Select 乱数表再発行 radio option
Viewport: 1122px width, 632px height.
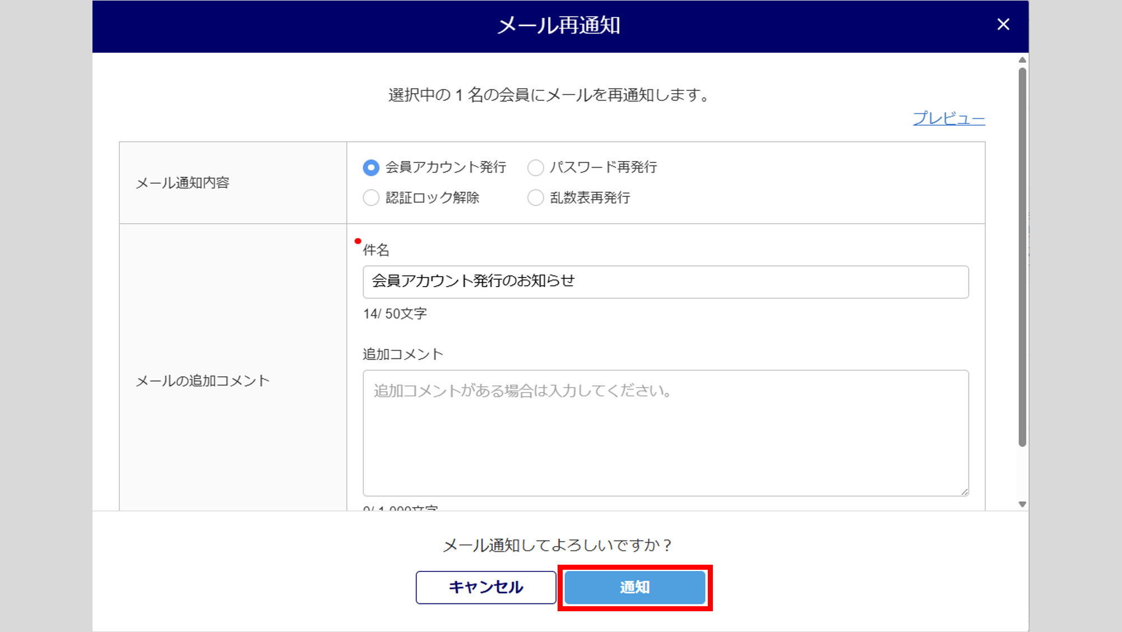click(536, 198)
